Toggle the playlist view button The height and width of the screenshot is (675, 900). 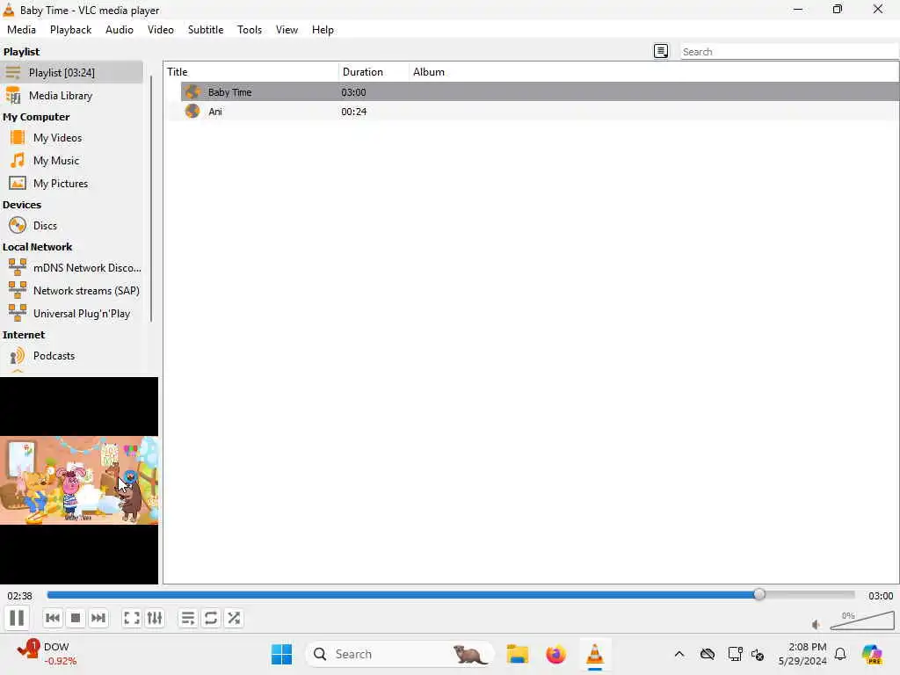[x=188, y=618]
